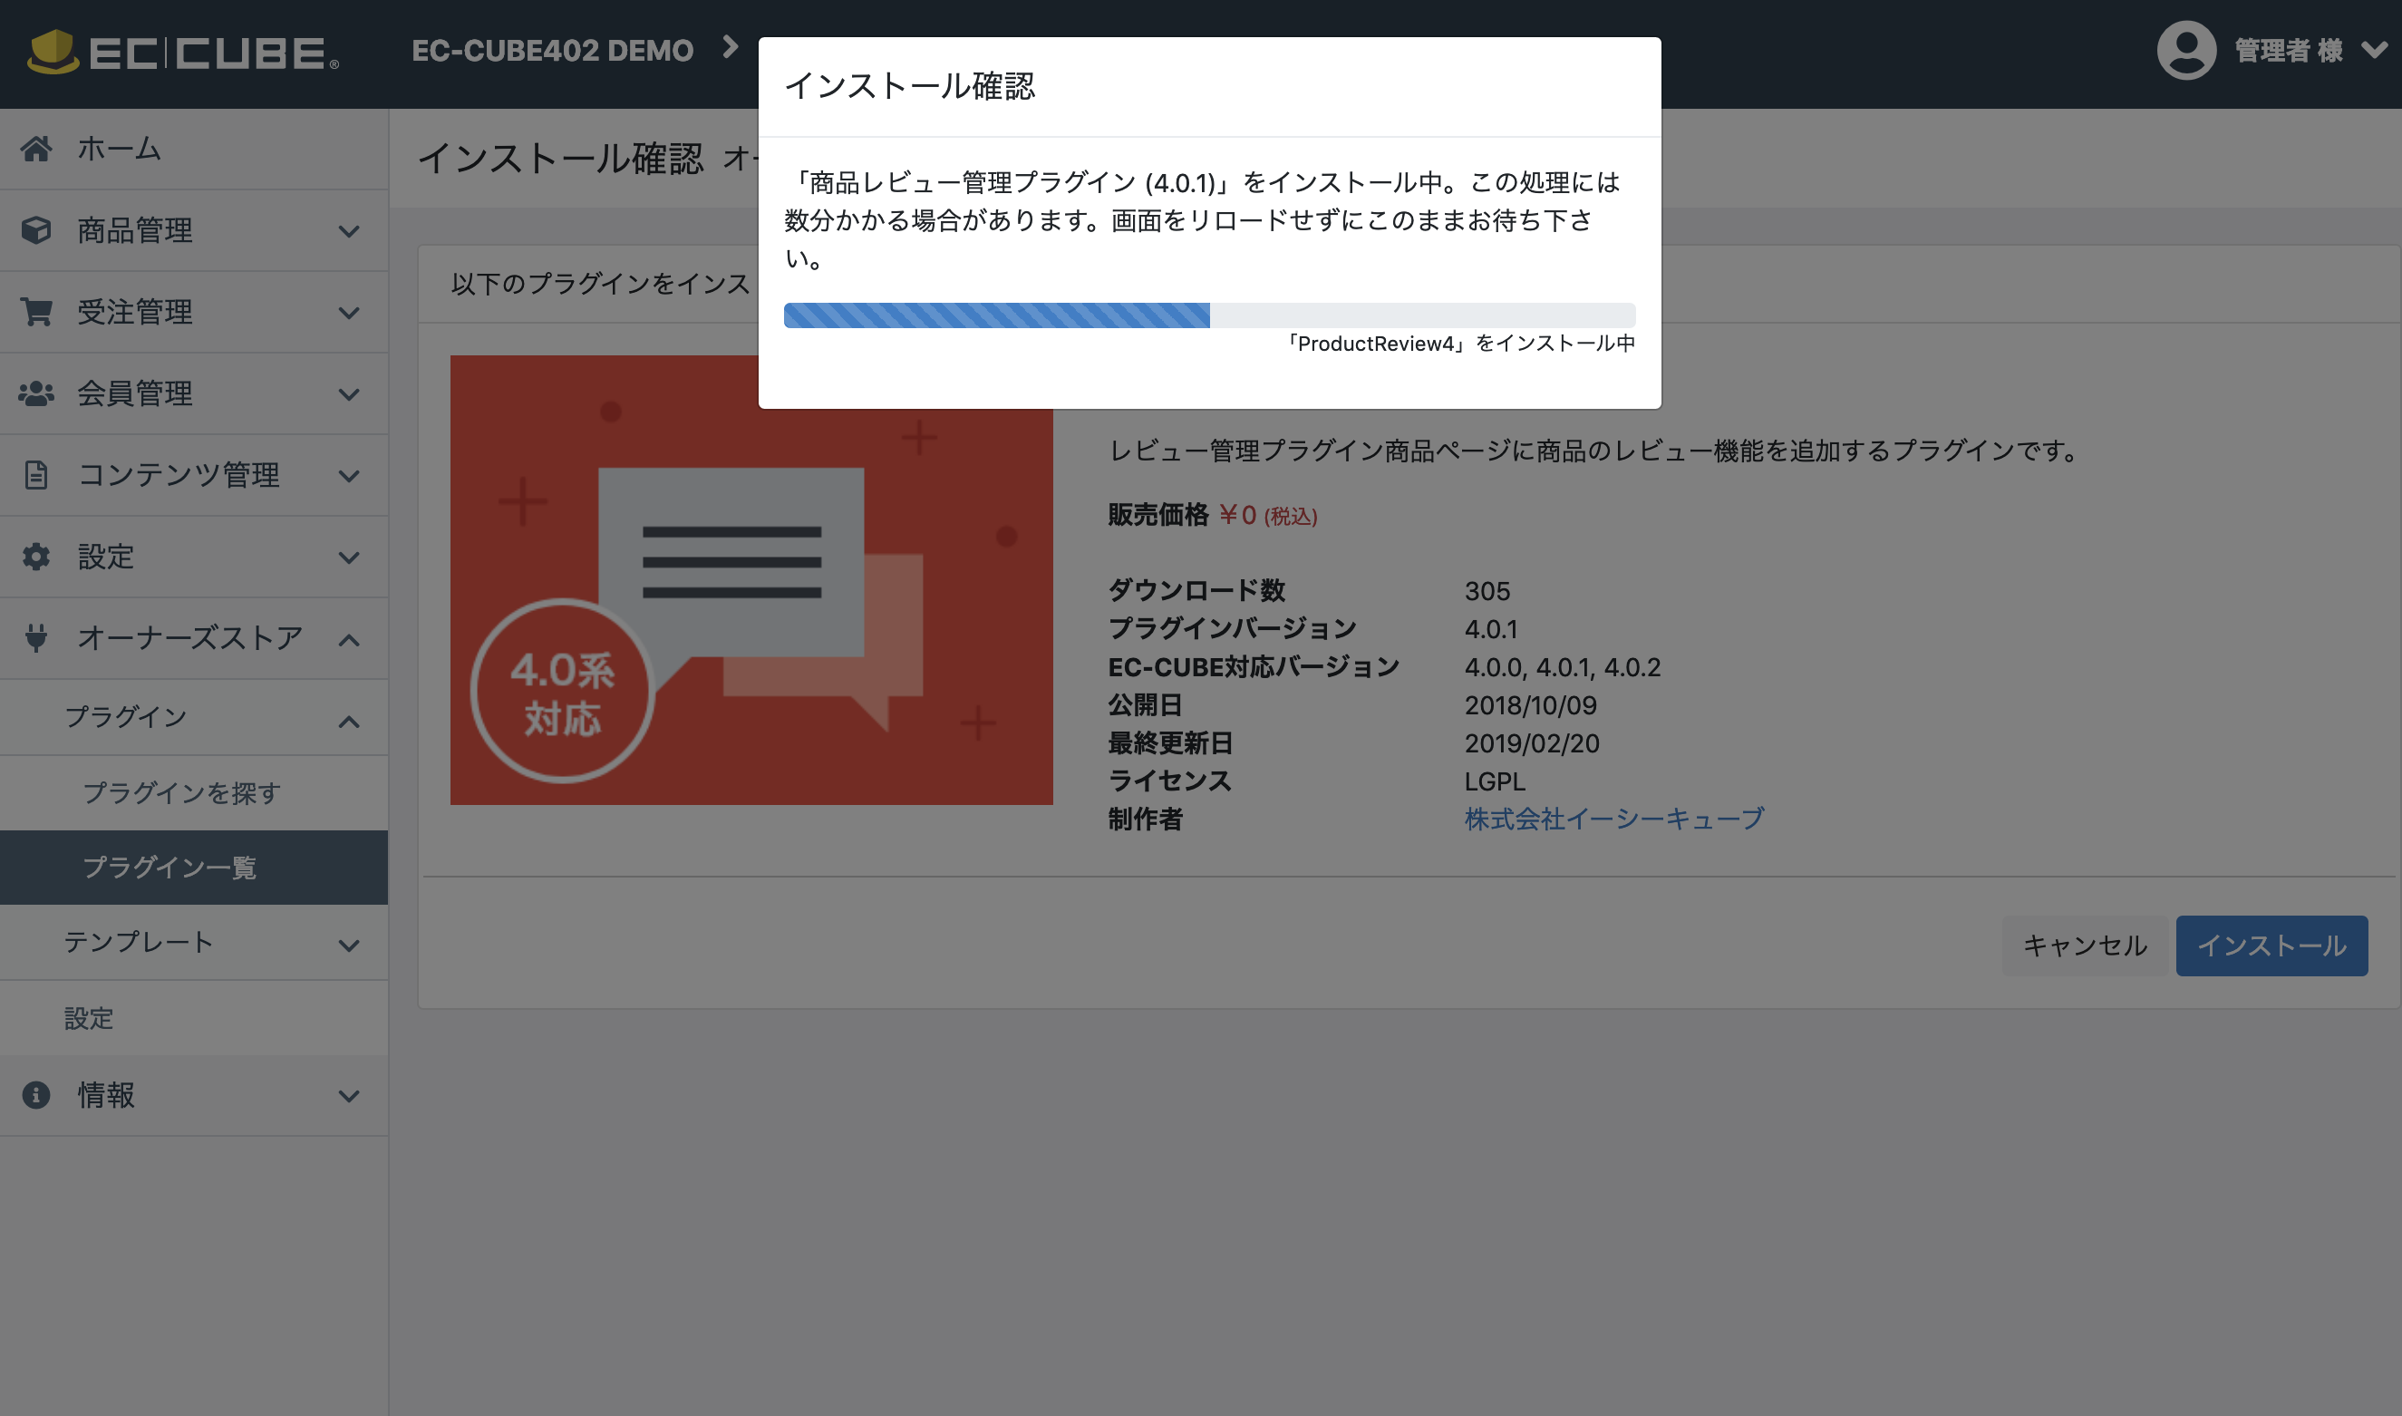
Task: Click the home icon in sidebar
Action: coord(36,149)
